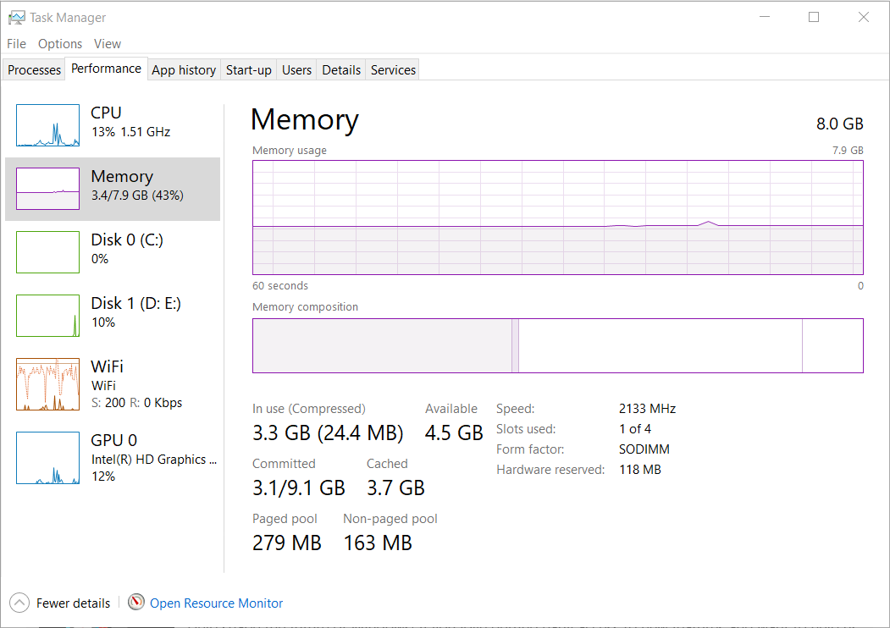Click the Open Resource Monitor icon
The height and width of the screenshot is (628, 890).
pyautogui.click(x=136, y=603)
